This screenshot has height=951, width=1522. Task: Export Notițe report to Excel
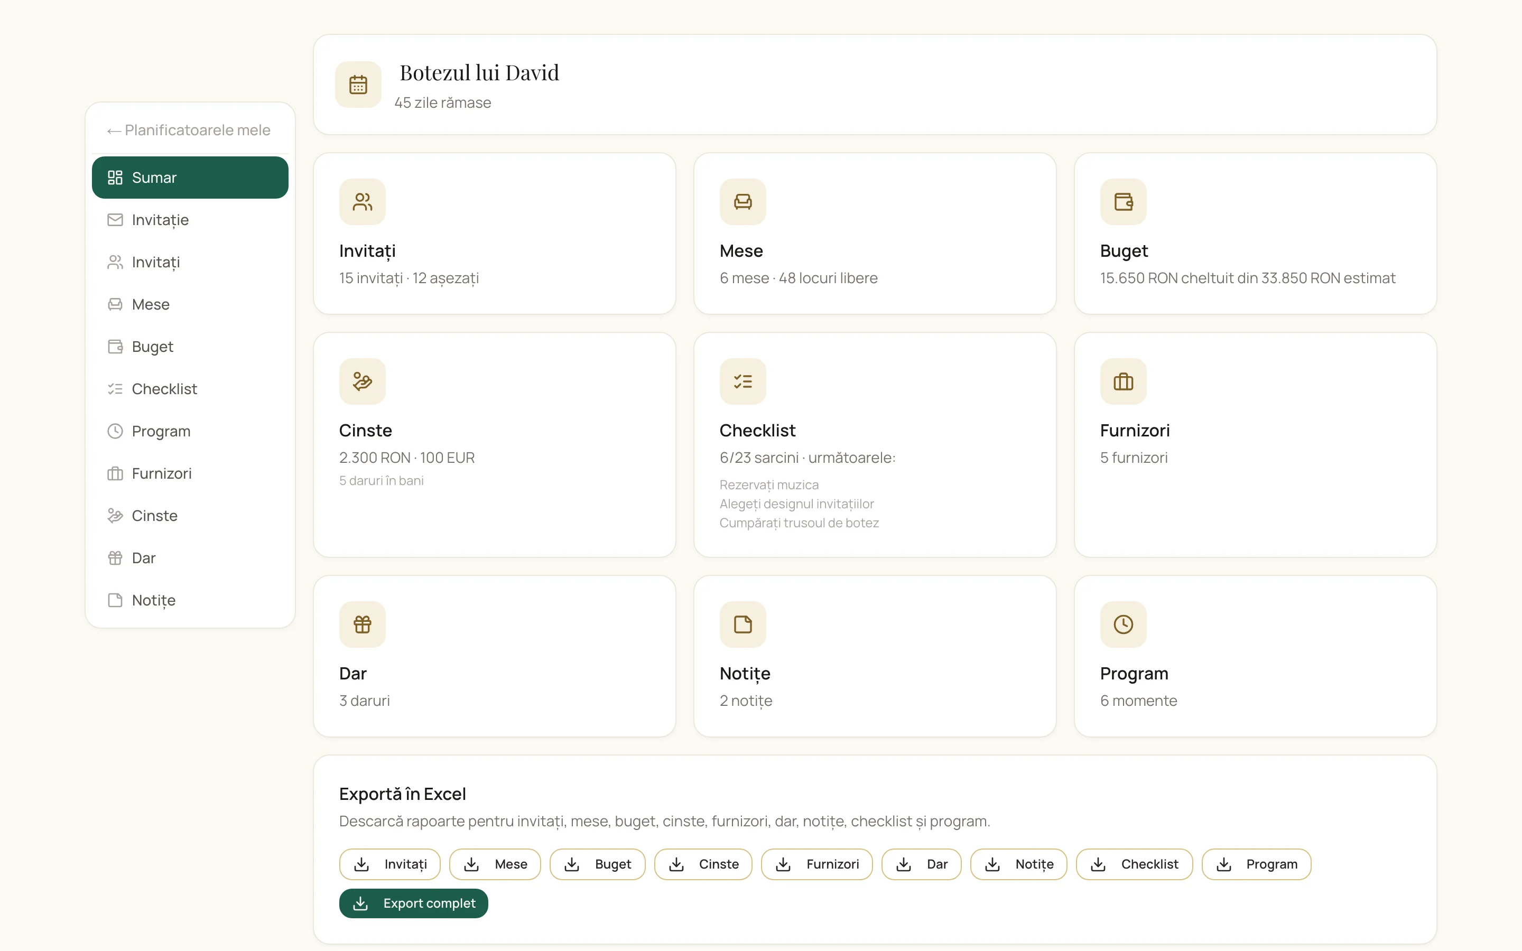pos(1019,864)
